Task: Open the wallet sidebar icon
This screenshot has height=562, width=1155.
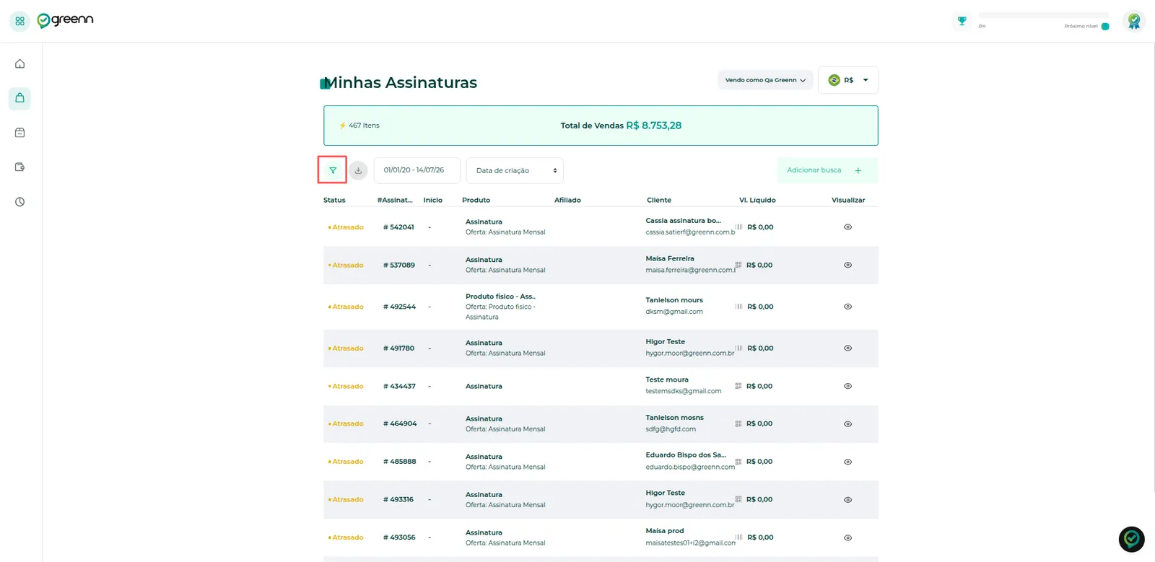Action: (x=19, y=167)
